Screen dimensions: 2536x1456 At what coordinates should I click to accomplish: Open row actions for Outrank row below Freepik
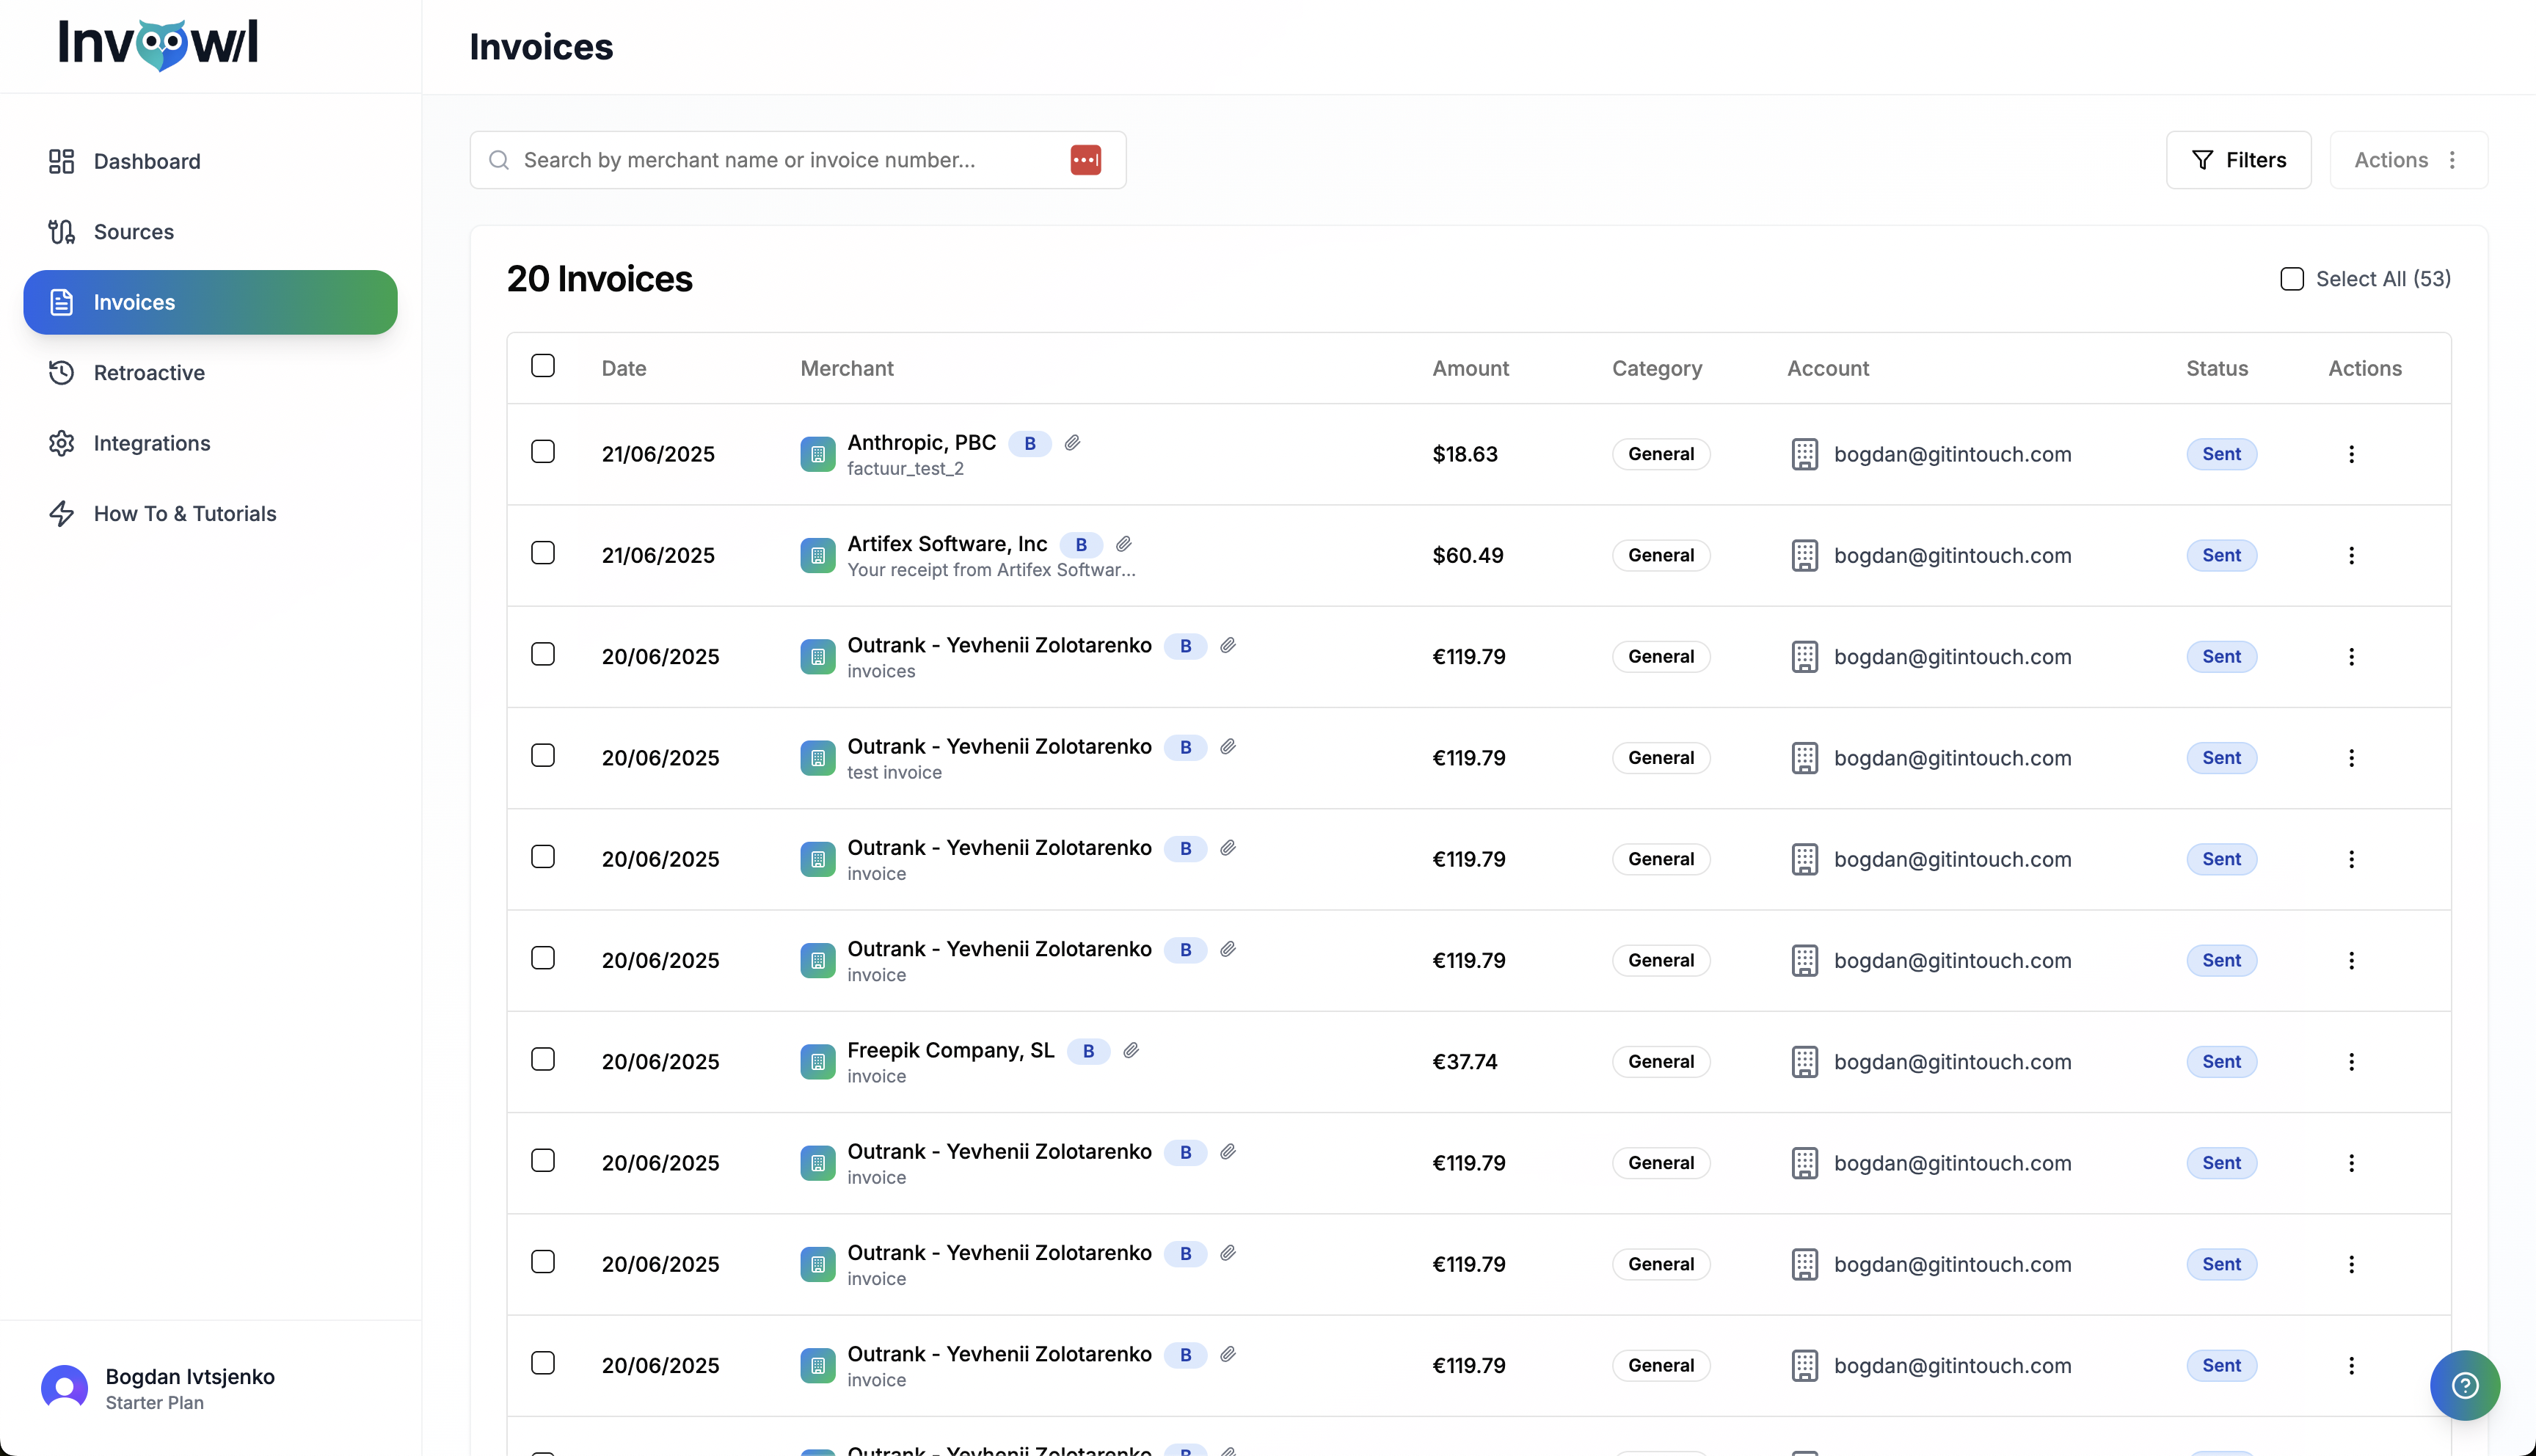[x=2351, y=1163]
